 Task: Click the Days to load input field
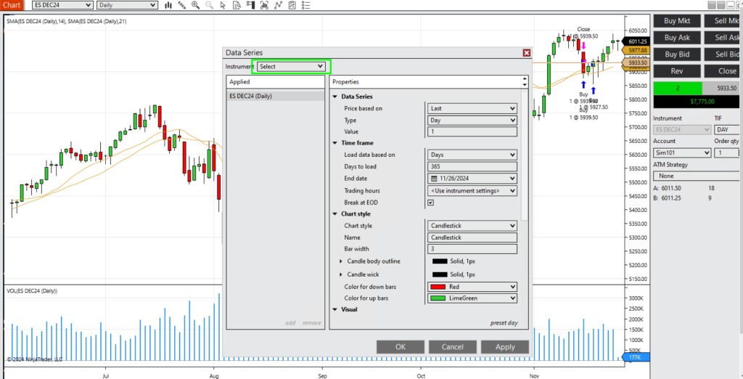point(472,167)
